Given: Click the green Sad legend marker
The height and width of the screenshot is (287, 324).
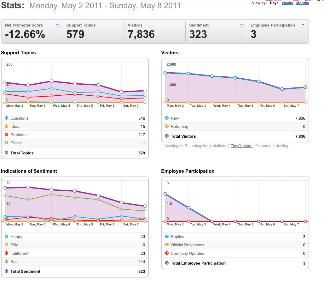Looking at the screenshot, I should (6, 261).
